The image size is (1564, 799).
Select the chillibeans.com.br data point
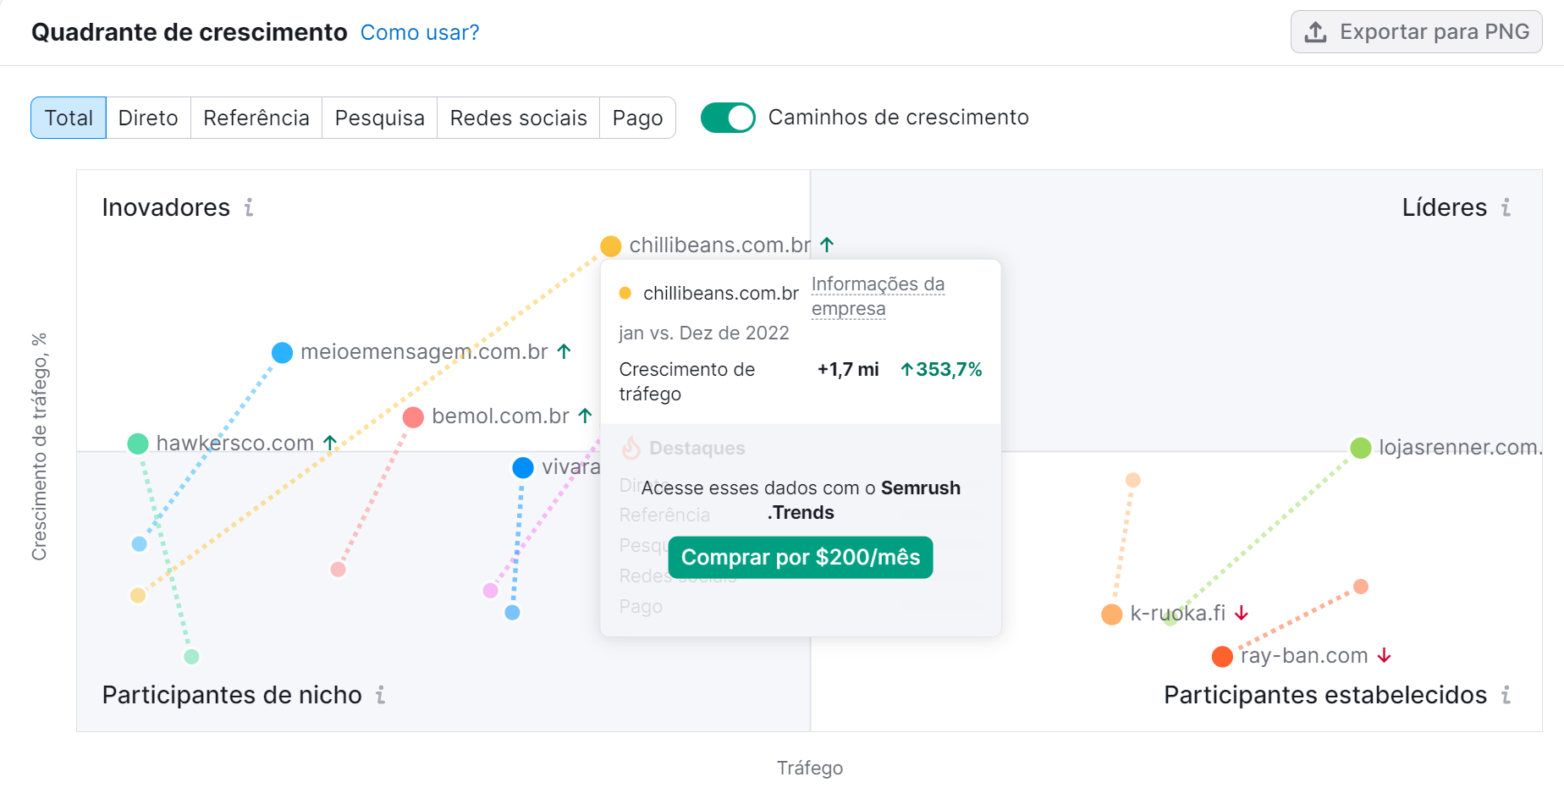coord(611,245)
